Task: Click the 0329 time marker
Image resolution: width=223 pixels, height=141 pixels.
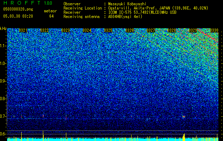Action: point(193,30)
